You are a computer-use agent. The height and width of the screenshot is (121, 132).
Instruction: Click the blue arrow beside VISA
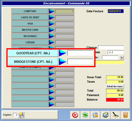click(52, 24)
